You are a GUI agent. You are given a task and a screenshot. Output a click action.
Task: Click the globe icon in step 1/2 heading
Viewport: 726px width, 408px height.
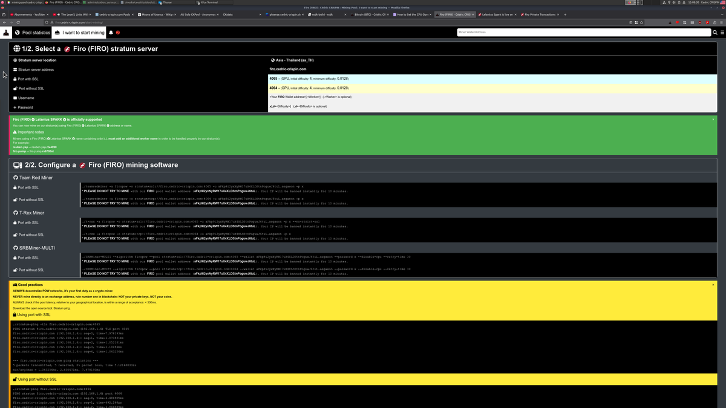(17, 48)
